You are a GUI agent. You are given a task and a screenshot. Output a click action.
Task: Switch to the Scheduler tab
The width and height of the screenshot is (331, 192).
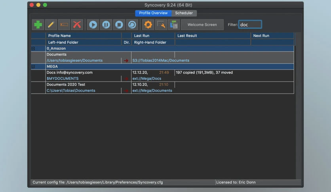pos(184,13)
